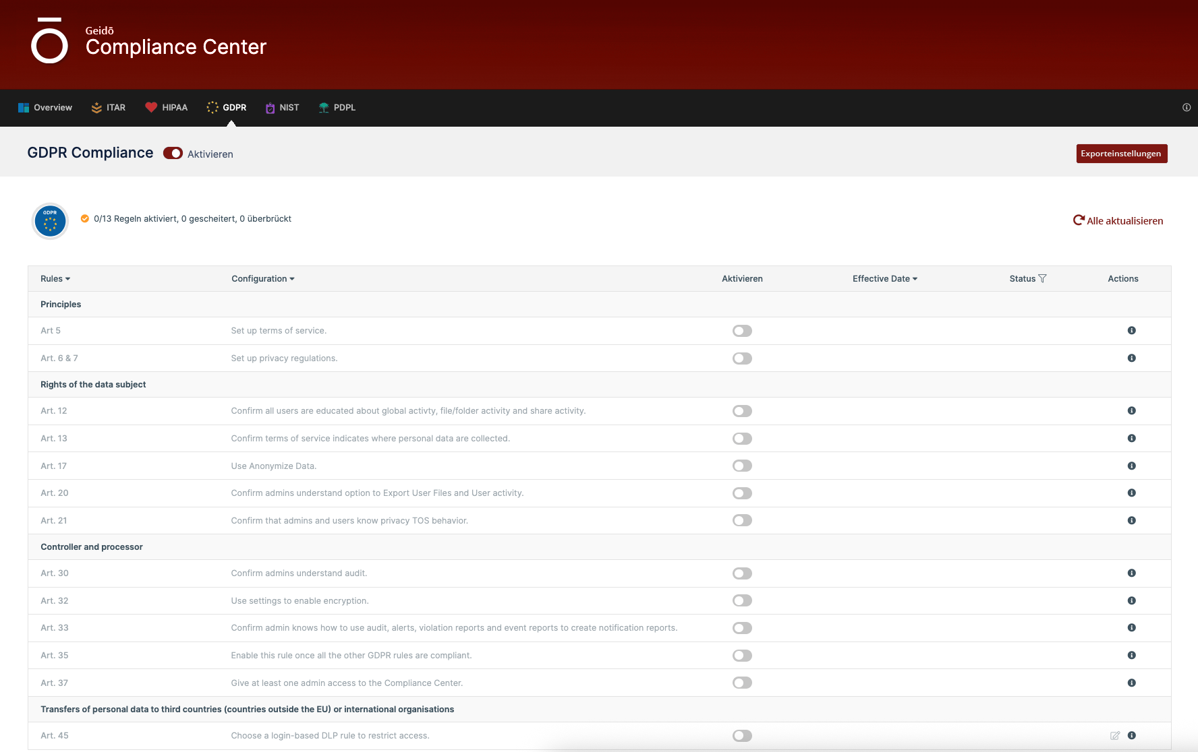Toggle on Art. 32 encryption rule
The image size is (1198, 752).
pyautogui.click(x=742, y=601)
